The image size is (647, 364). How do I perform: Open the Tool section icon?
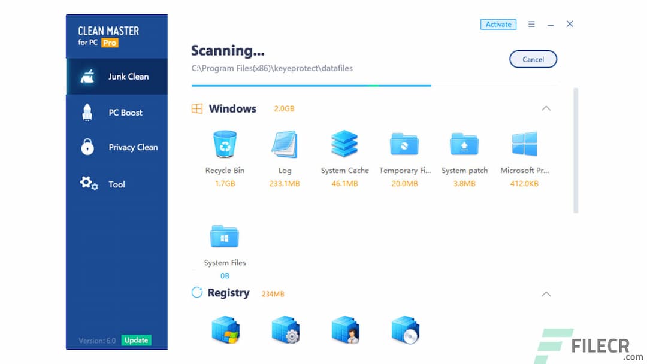click(x=87, y=184)
